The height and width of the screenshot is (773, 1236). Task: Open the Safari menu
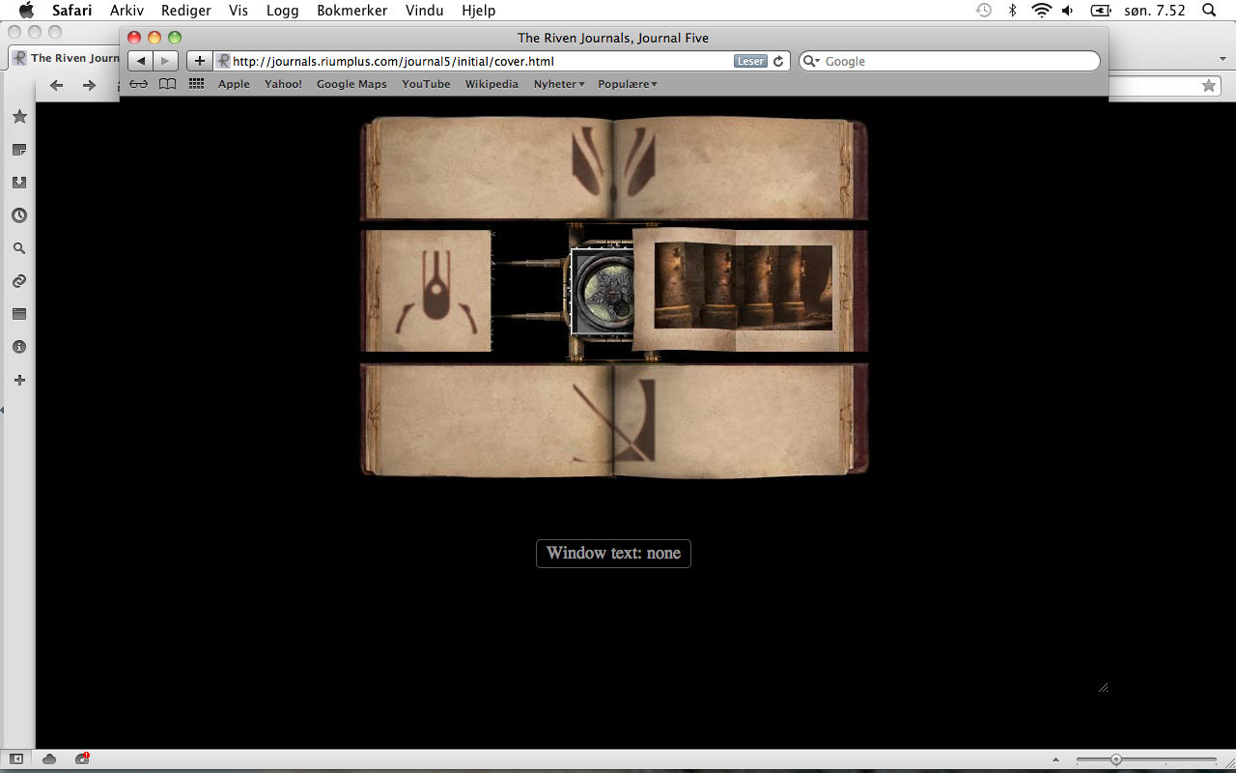[x=72, y=11]
